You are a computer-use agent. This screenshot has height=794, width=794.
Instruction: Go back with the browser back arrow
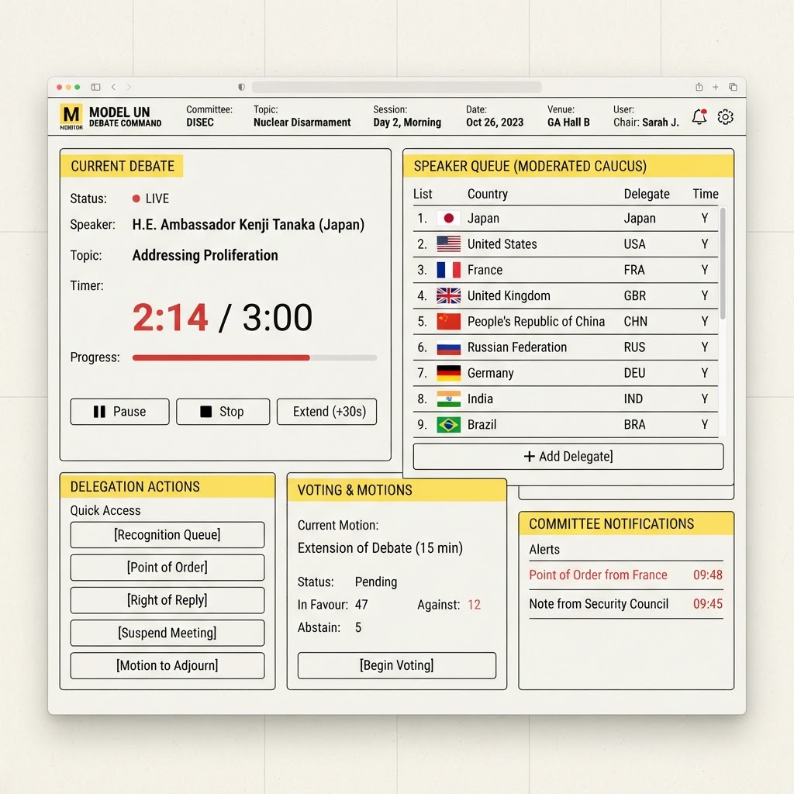113,87
